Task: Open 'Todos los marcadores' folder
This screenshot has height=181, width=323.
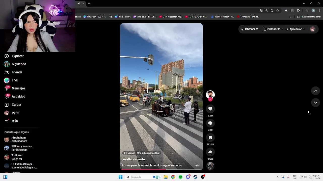Action: 309,17
